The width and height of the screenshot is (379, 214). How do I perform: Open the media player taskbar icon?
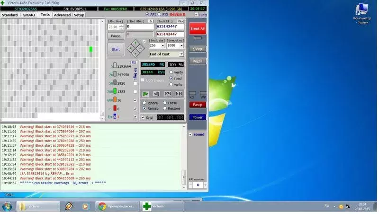pyautogui.click(x=85, y=206)
